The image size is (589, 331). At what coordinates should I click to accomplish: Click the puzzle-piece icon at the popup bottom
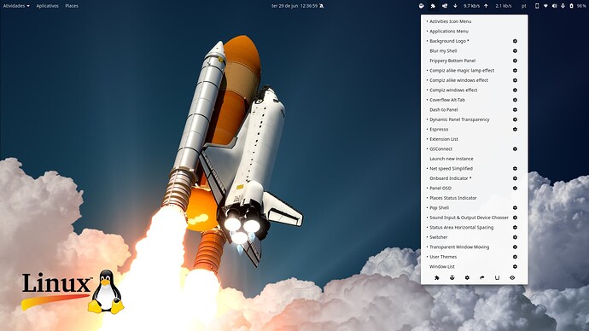click(437, 278)
